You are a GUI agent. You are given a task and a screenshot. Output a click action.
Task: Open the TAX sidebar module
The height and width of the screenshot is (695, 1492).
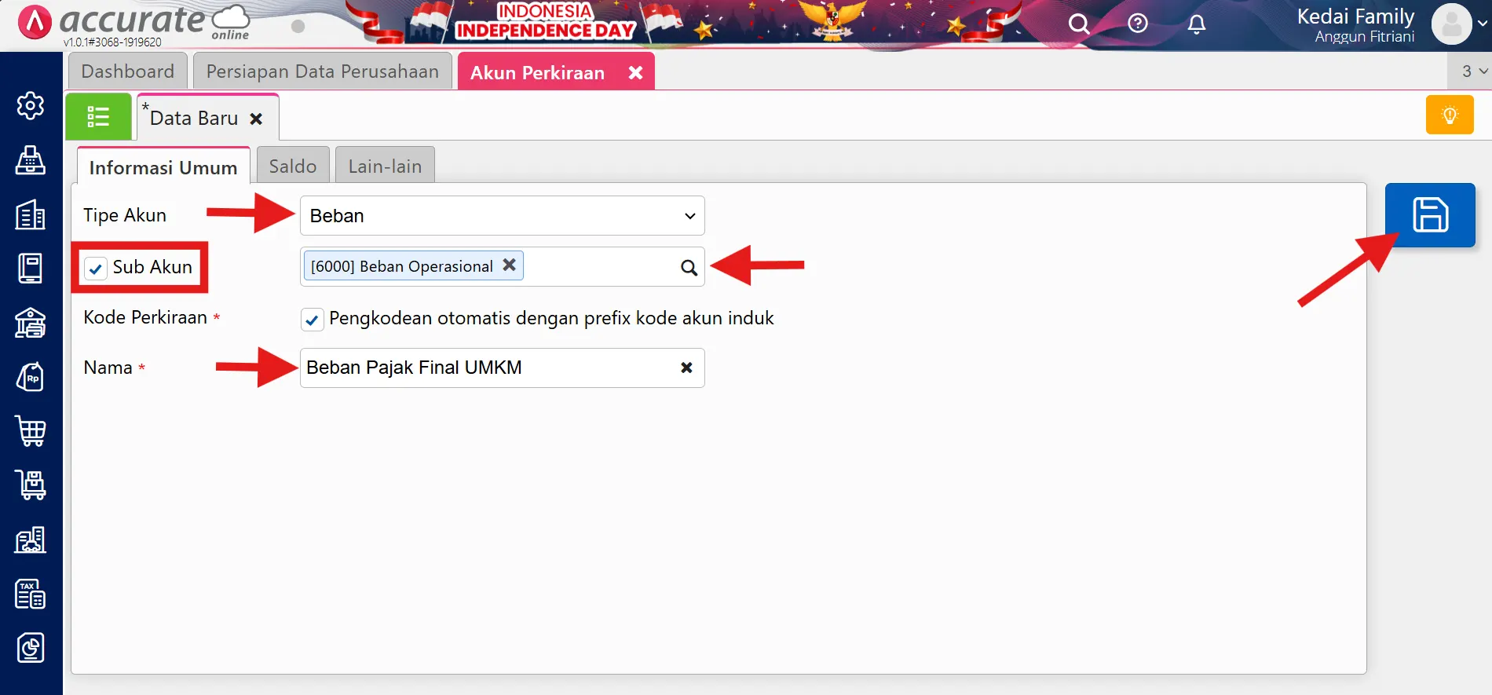(x=31, y=594)
